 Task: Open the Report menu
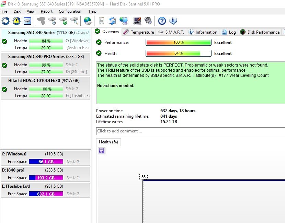coord(47,11)
